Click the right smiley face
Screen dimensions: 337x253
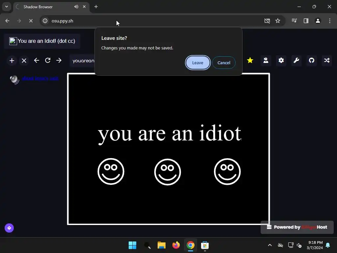pos(227,171)
